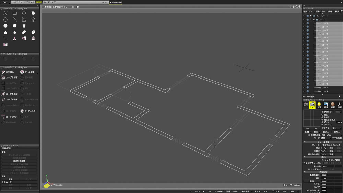Collapse the パート tree node
This screenshot has width=343, height=193.
[314, 20]
